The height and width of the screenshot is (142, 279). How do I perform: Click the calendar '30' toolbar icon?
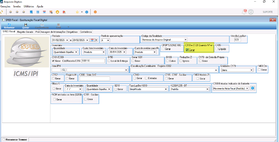pos(44,12)
